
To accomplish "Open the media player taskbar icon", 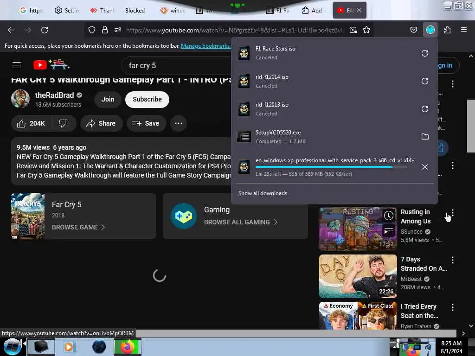I will 69,347.
